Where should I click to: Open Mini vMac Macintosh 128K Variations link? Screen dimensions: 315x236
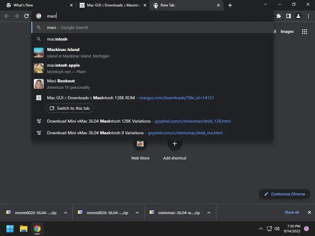pos(153,121)
